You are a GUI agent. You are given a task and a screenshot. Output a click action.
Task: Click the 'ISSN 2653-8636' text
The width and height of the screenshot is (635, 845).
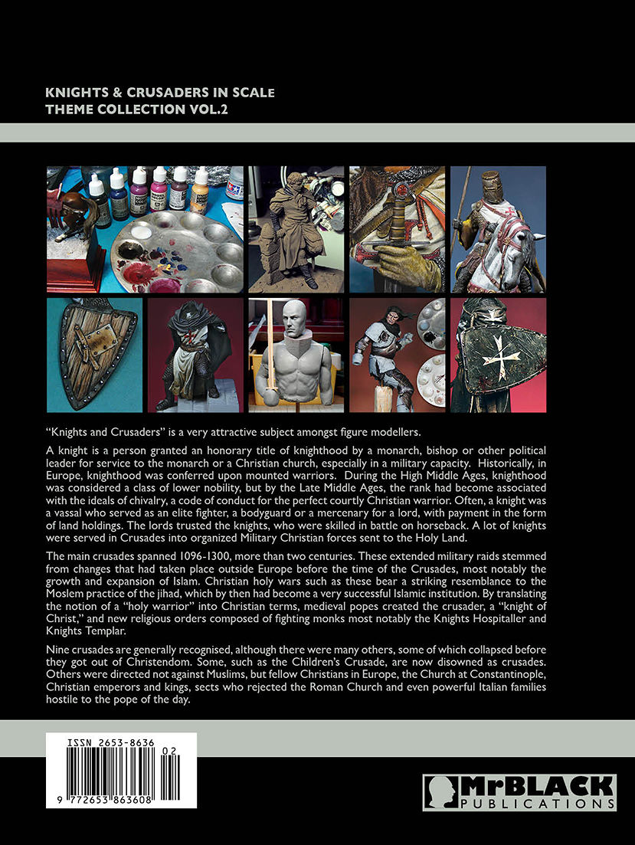[x=110, y=742]
